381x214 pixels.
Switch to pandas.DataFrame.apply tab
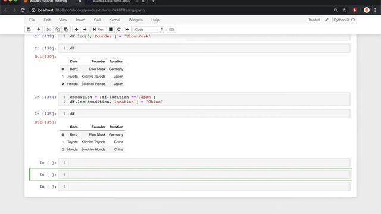115,1
